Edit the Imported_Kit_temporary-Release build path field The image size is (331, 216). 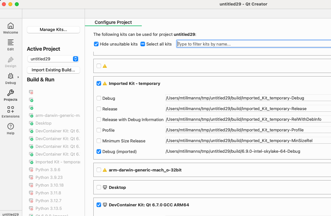coord(248,109)
